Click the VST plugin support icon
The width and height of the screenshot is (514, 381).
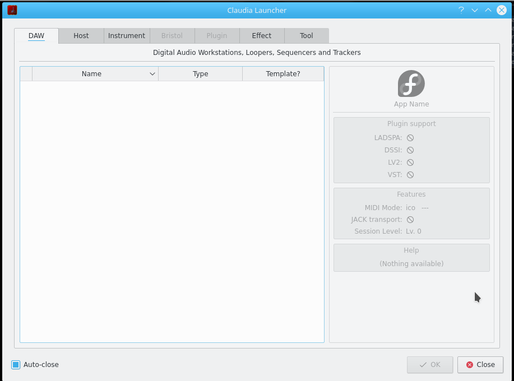coord(410,174)
